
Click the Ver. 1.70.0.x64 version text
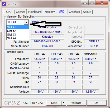pyautogui.click(x=33, y=103)
